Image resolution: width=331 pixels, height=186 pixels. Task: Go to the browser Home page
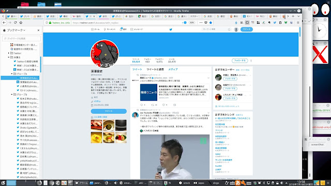click(21, 23)
